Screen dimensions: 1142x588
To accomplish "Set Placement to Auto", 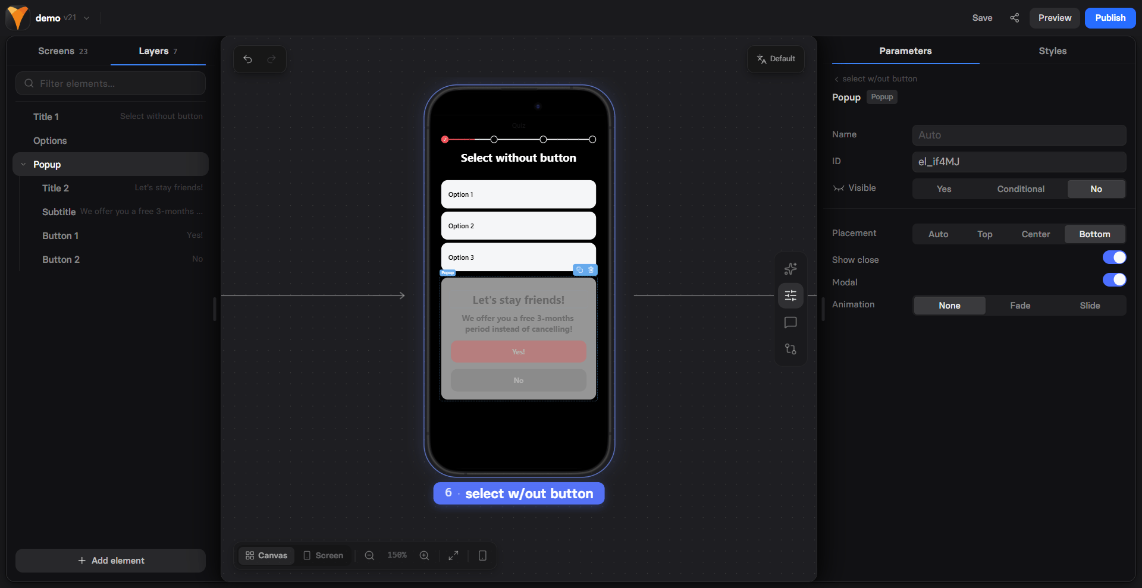I will click(x=938, y=234).
